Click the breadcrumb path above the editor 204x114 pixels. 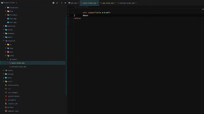82,7
